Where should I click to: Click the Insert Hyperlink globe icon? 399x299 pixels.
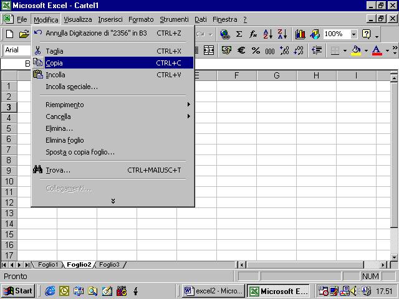224,34
